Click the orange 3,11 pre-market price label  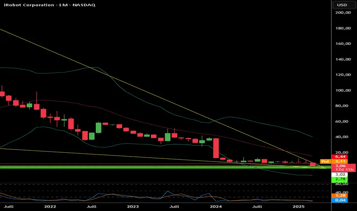coord(339,161)
